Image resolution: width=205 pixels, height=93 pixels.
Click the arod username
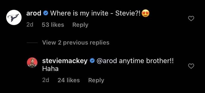tap(34, 13)
